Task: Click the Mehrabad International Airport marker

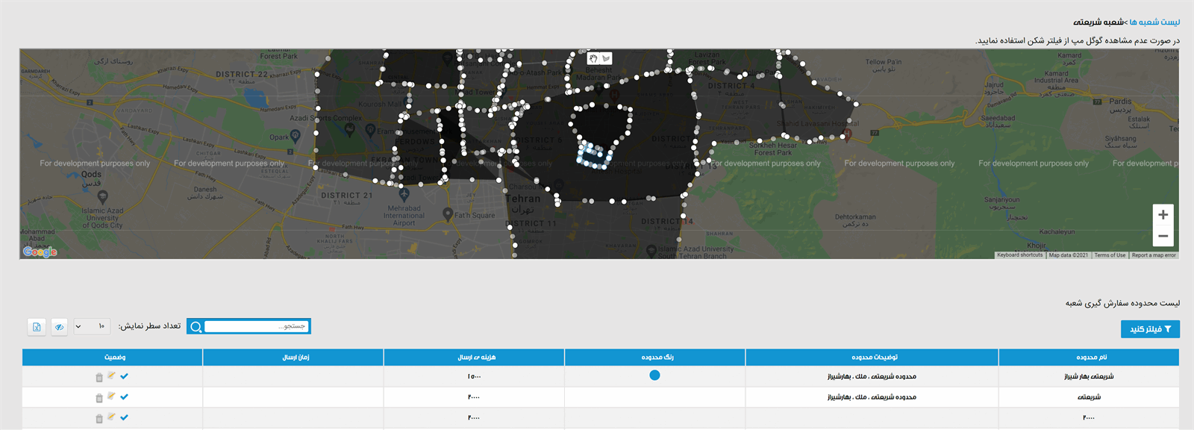Action: tap(404, 193)
